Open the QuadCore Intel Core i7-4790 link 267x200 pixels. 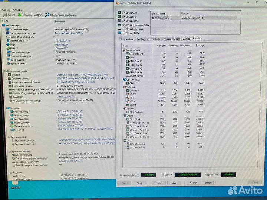(x=82, y=75)
